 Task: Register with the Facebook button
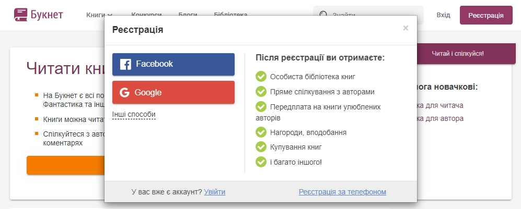pyautogui.click(x=173, y=64)
